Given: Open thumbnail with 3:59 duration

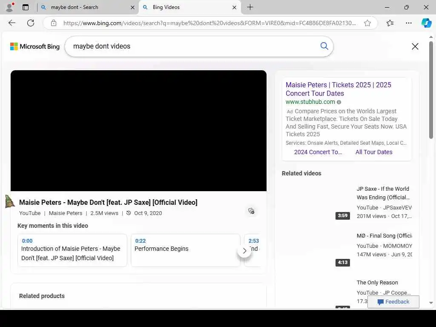Looking at the screenshot, I should pos(316,203).
